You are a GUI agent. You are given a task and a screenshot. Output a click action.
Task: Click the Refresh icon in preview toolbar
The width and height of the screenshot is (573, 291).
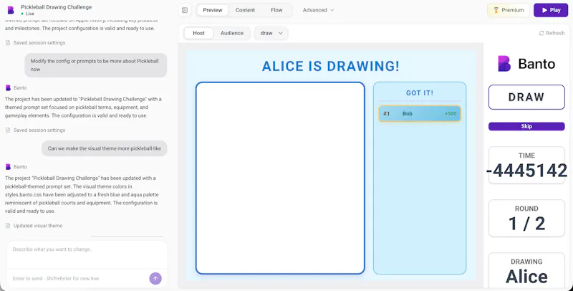[541, 33]
